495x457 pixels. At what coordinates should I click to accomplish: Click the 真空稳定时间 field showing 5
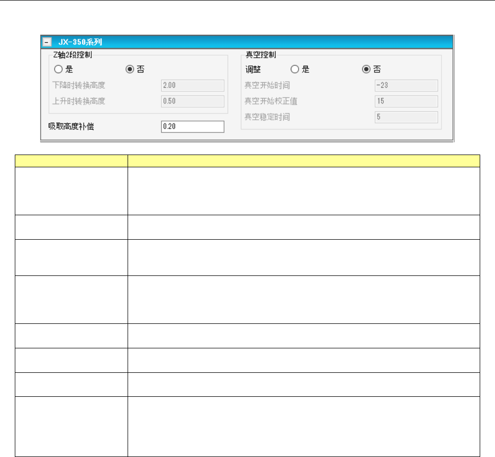click(x=406, y=117)
